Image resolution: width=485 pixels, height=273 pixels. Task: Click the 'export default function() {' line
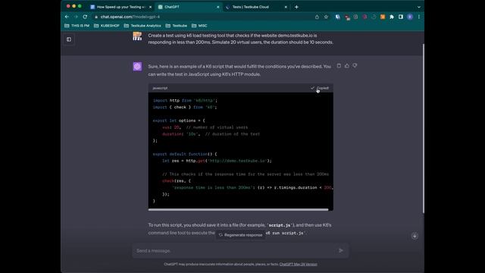(x=185, y=154)
